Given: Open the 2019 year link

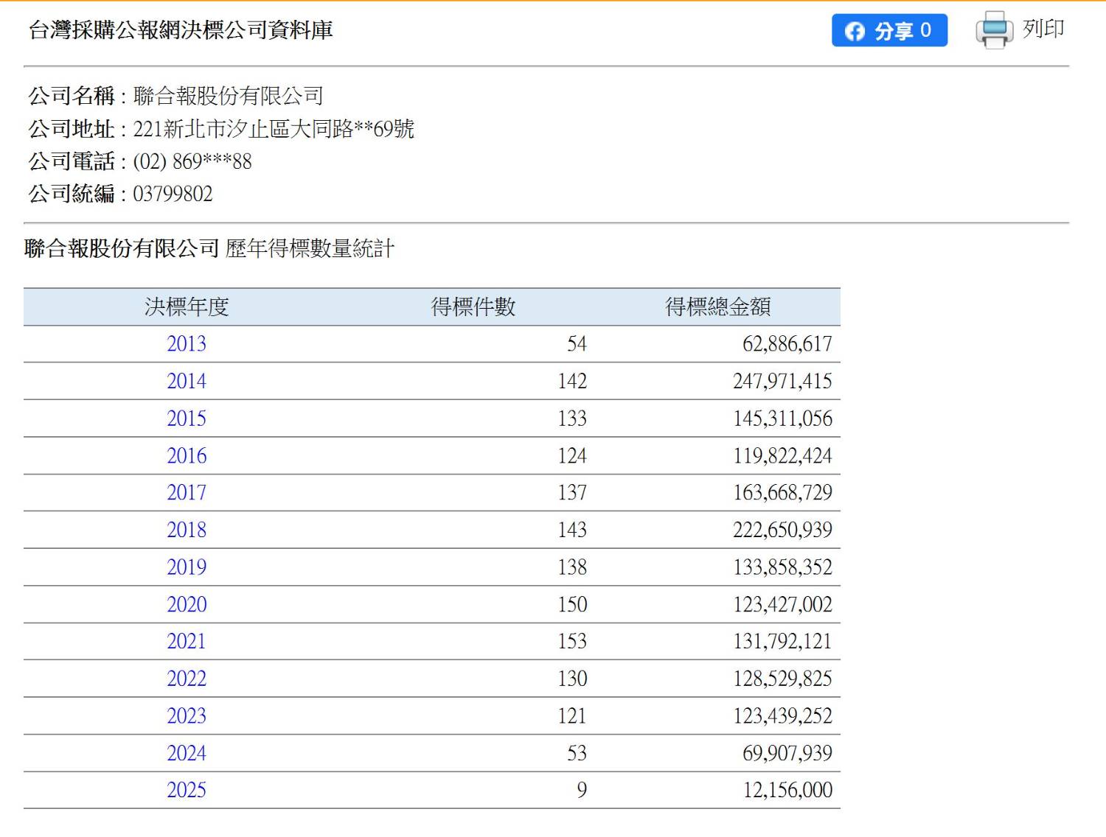Looking at the screenshot, I should (187, 567).
